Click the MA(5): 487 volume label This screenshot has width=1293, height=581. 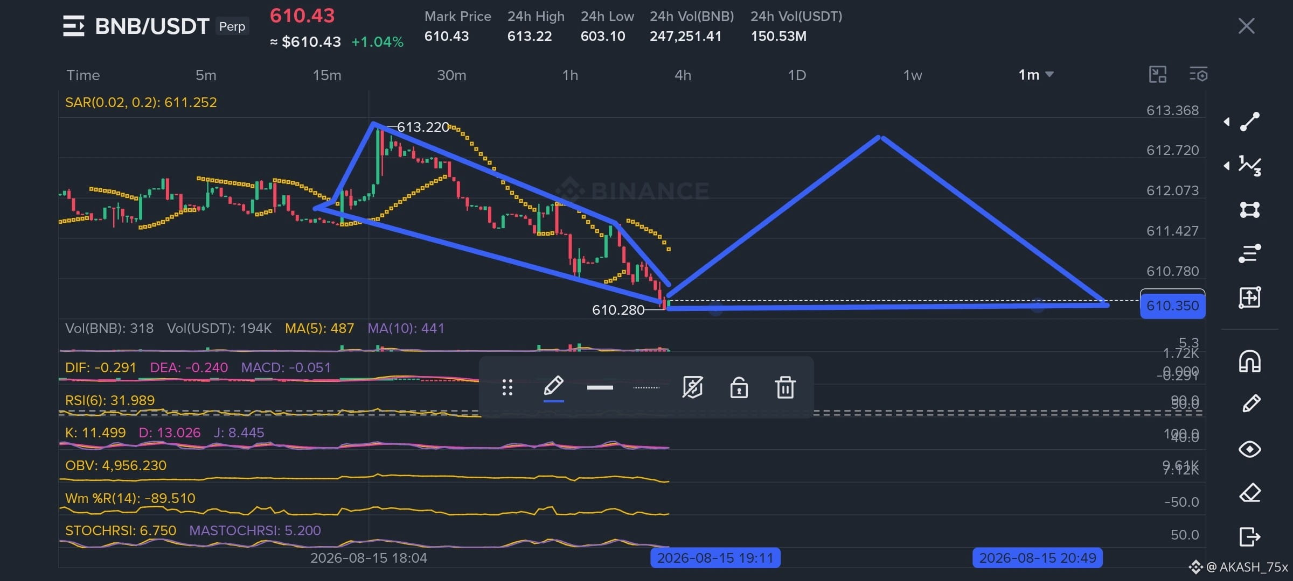[319, 328]
